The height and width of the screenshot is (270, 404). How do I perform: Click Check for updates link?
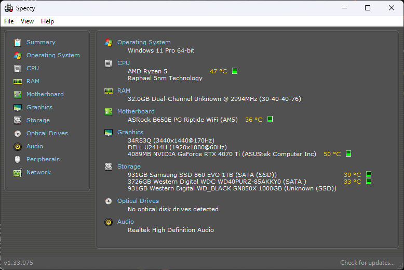point(368,263)
